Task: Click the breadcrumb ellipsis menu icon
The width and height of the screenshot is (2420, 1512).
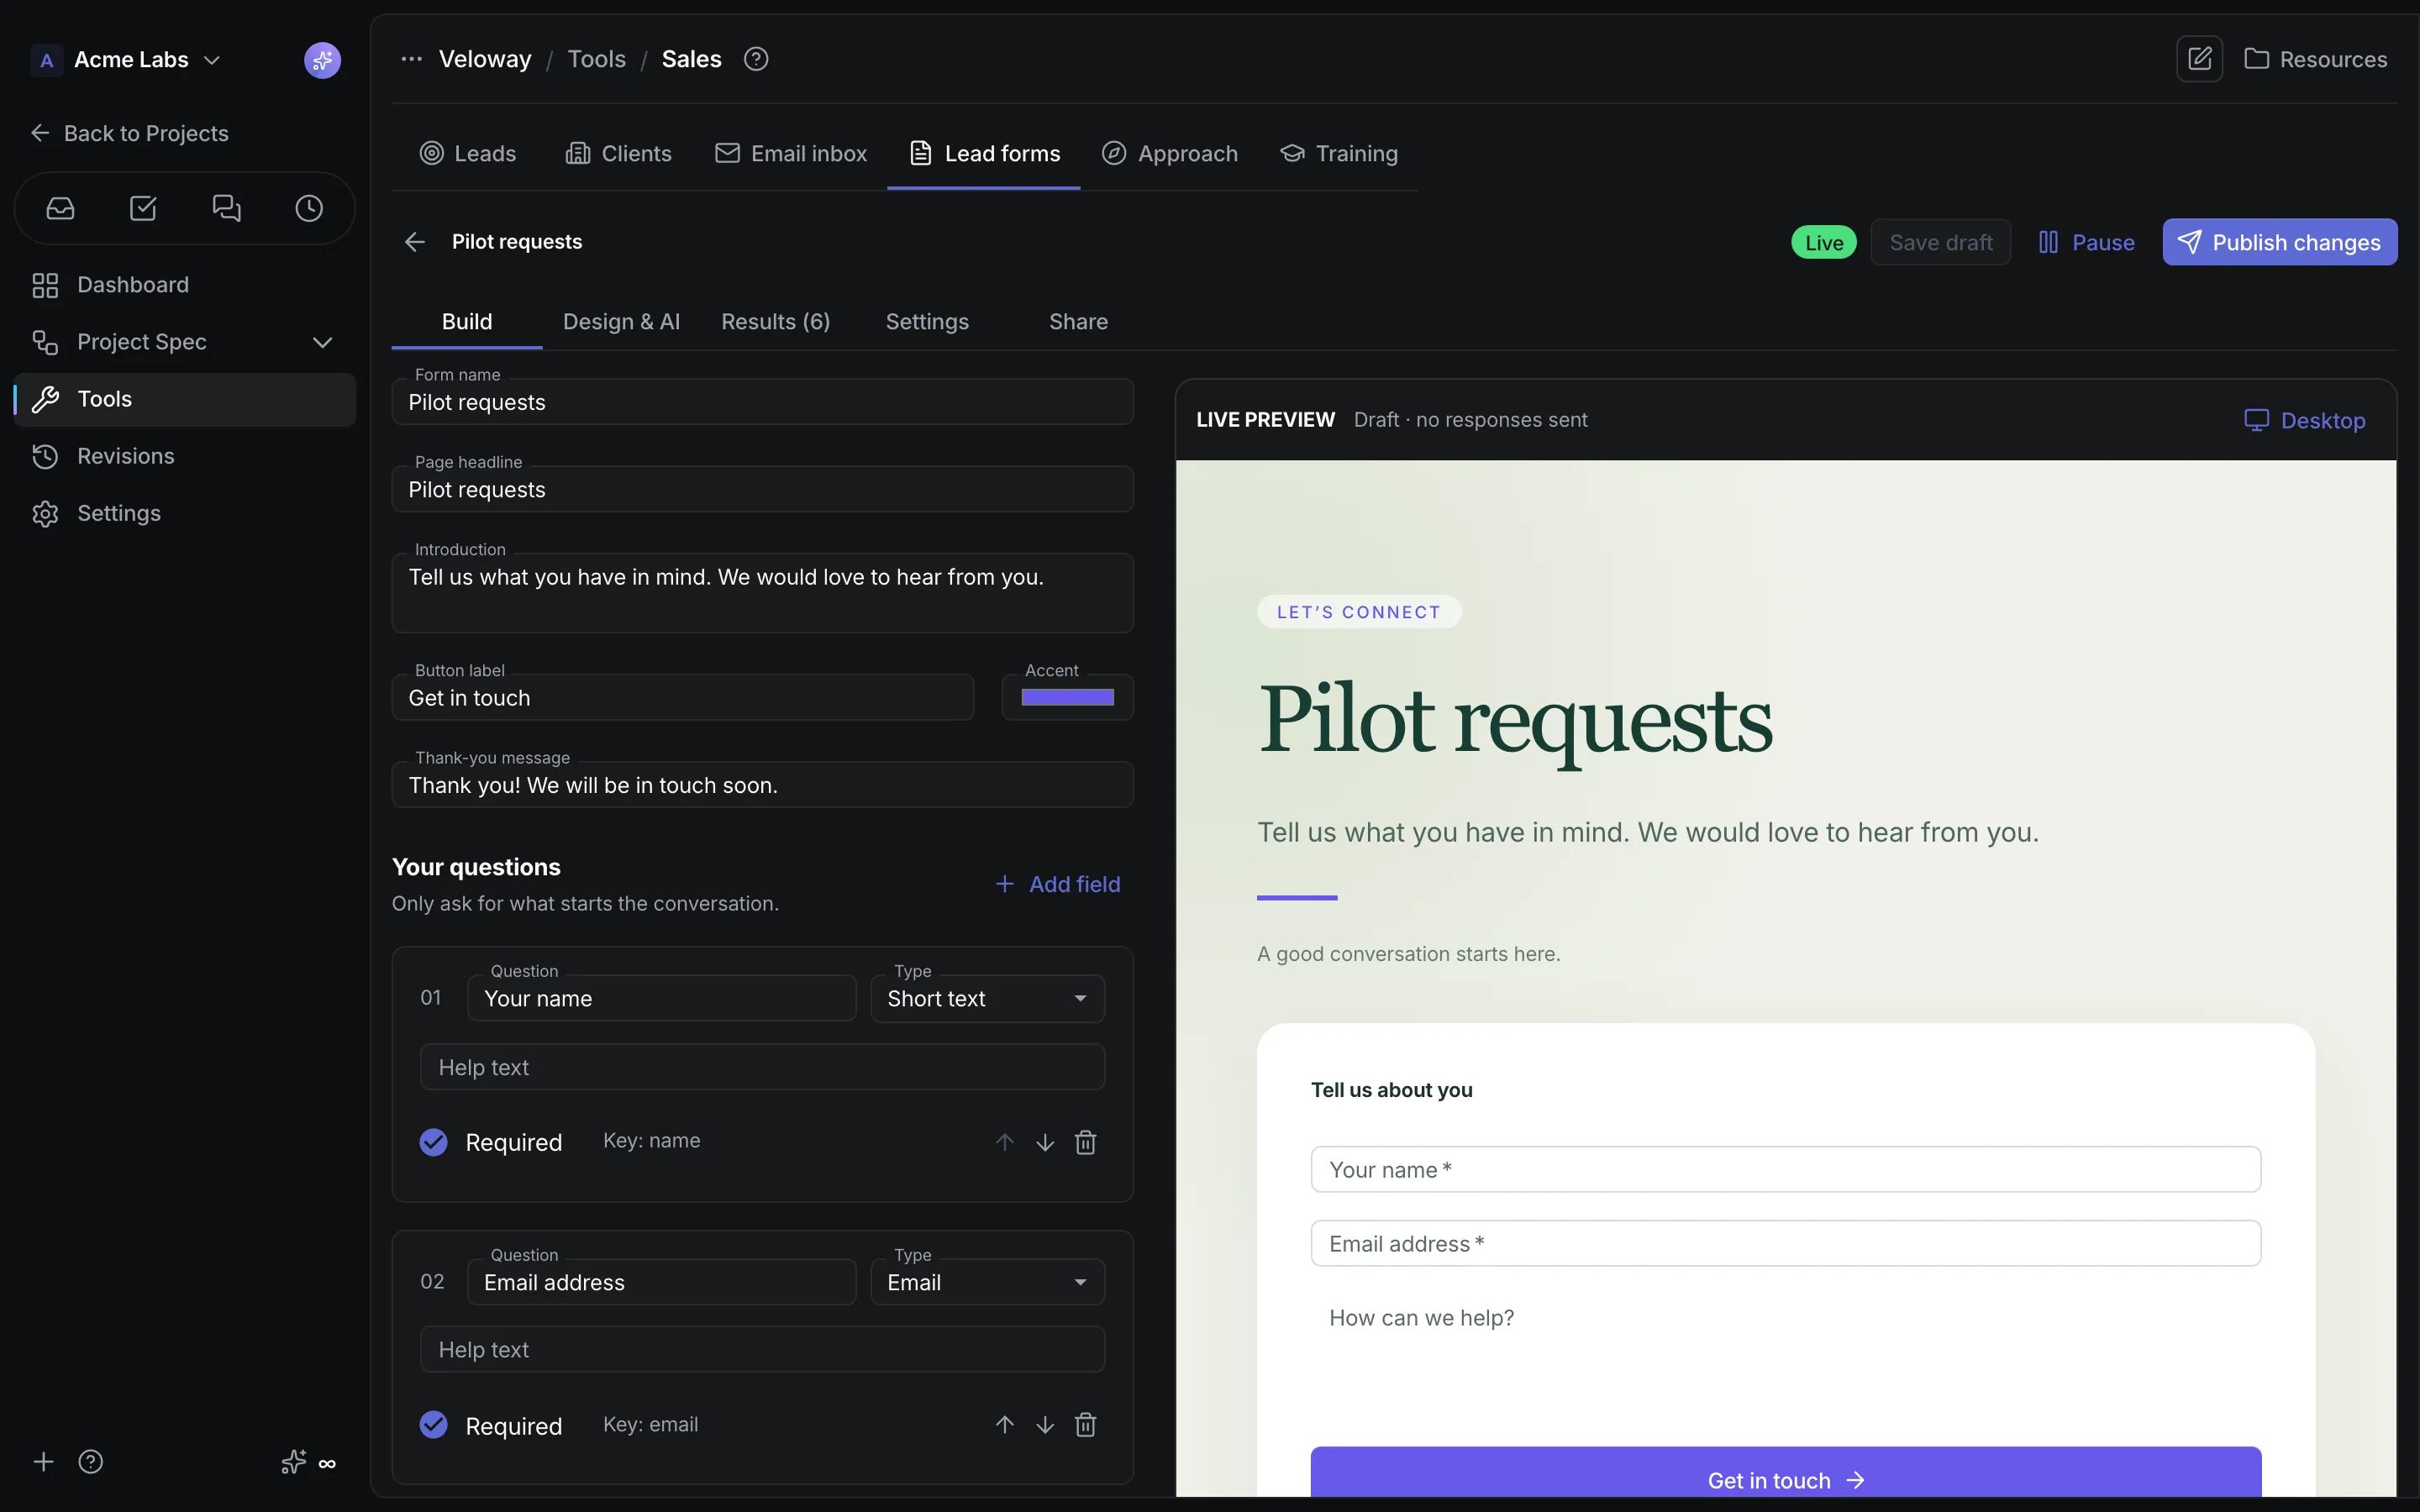Action: (x=411, y=59)
